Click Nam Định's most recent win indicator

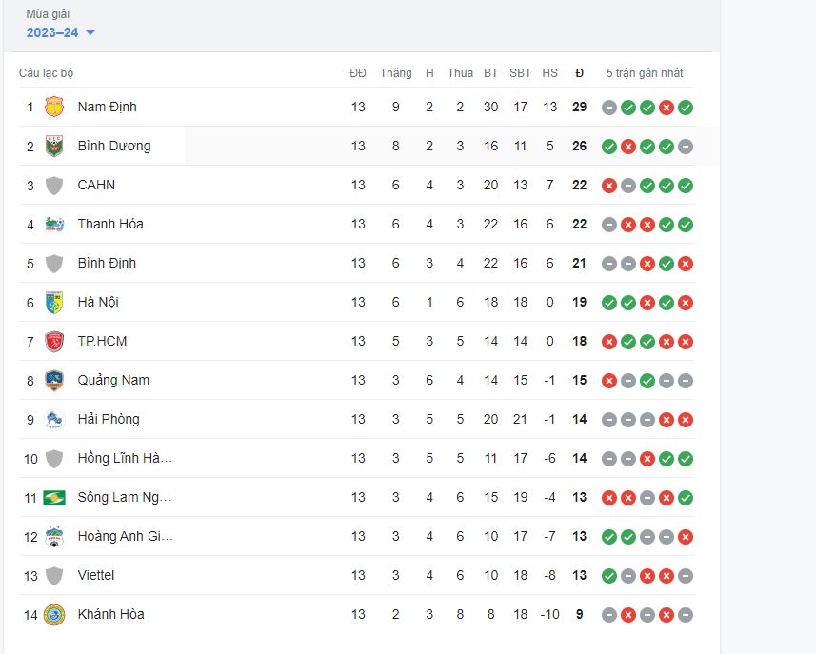[x=686, y=107]
